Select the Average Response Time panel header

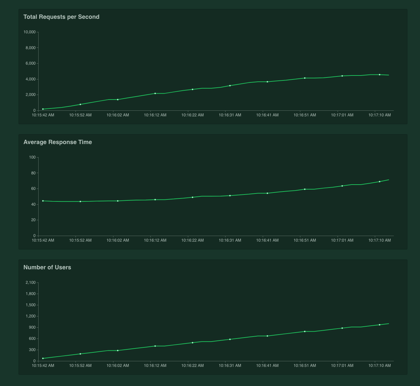(x=58, y=142)
